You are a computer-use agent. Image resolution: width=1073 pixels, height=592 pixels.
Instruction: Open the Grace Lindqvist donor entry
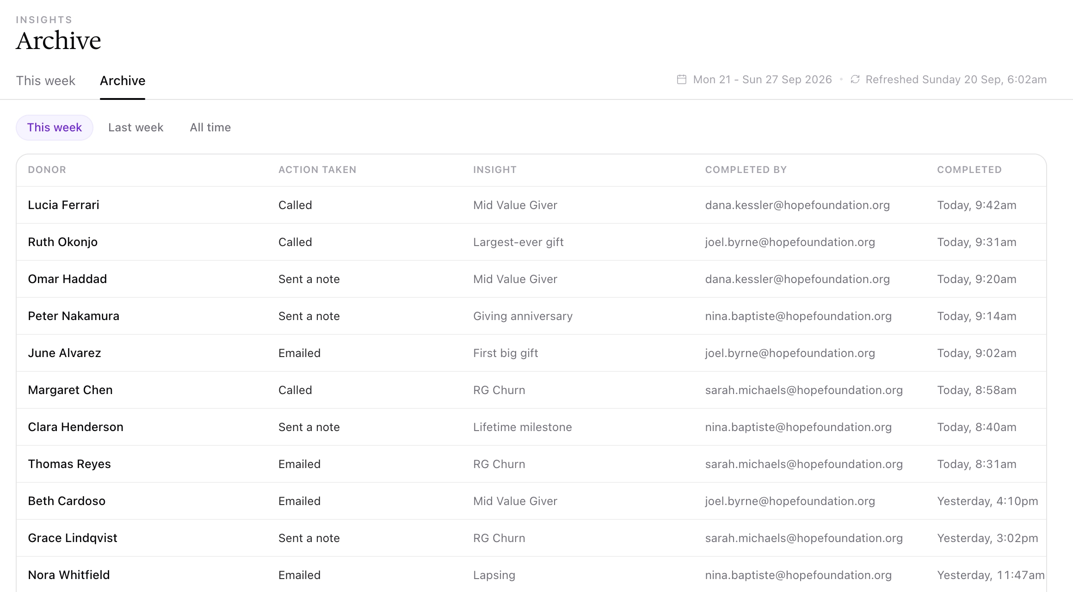73,538
